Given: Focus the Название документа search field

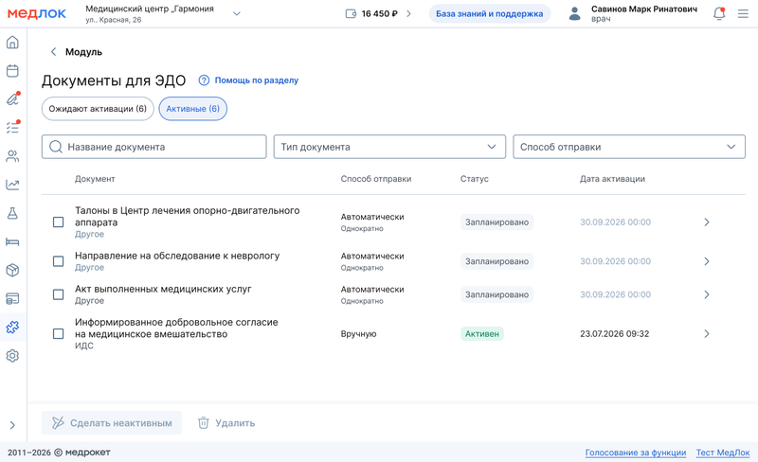Looking at the screenshot, I should click(153, 147).
